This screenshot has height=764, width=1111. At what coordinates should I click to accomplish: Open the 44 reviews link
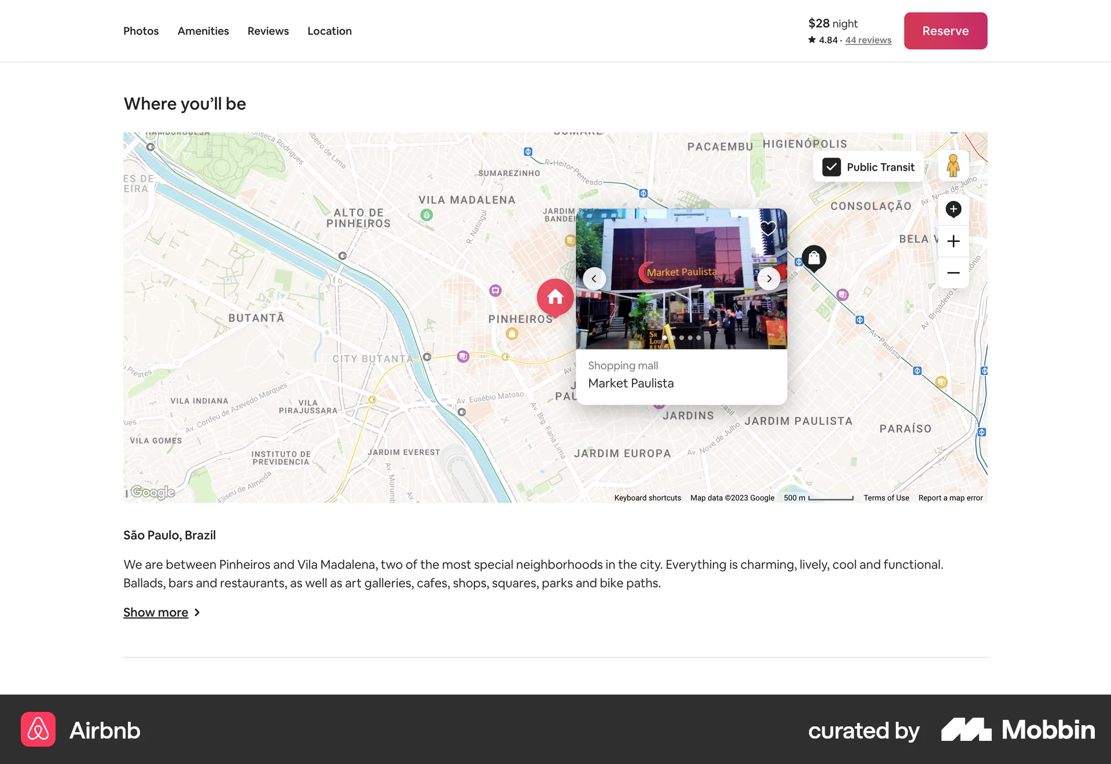coord(868,40)
